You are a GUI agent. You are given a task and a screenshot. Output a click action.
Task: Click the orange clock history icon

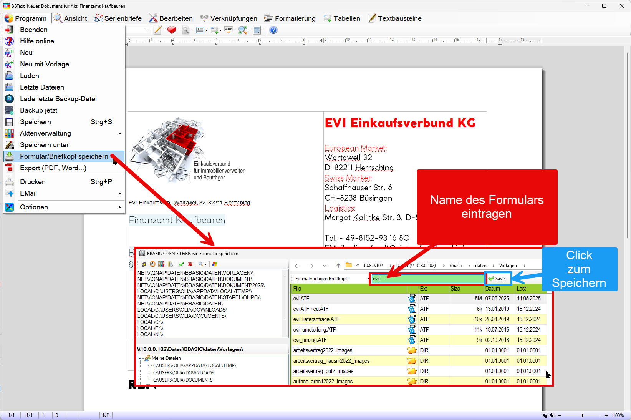coord(152,264)
